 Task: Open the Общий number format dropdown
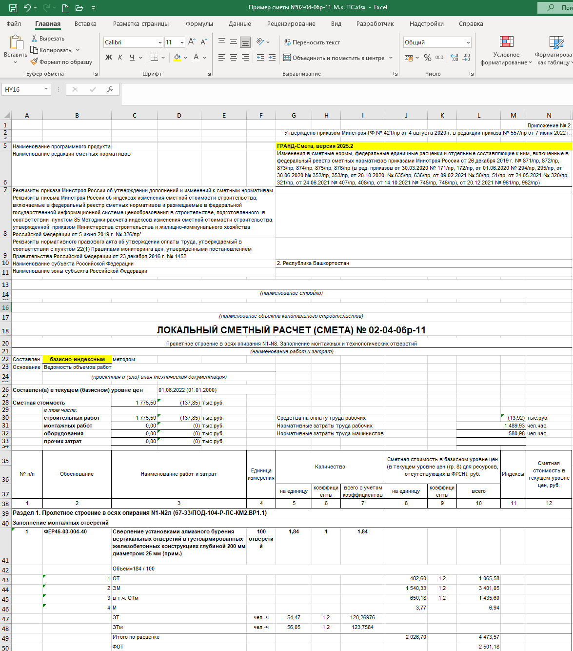click(x=468, y=42)
